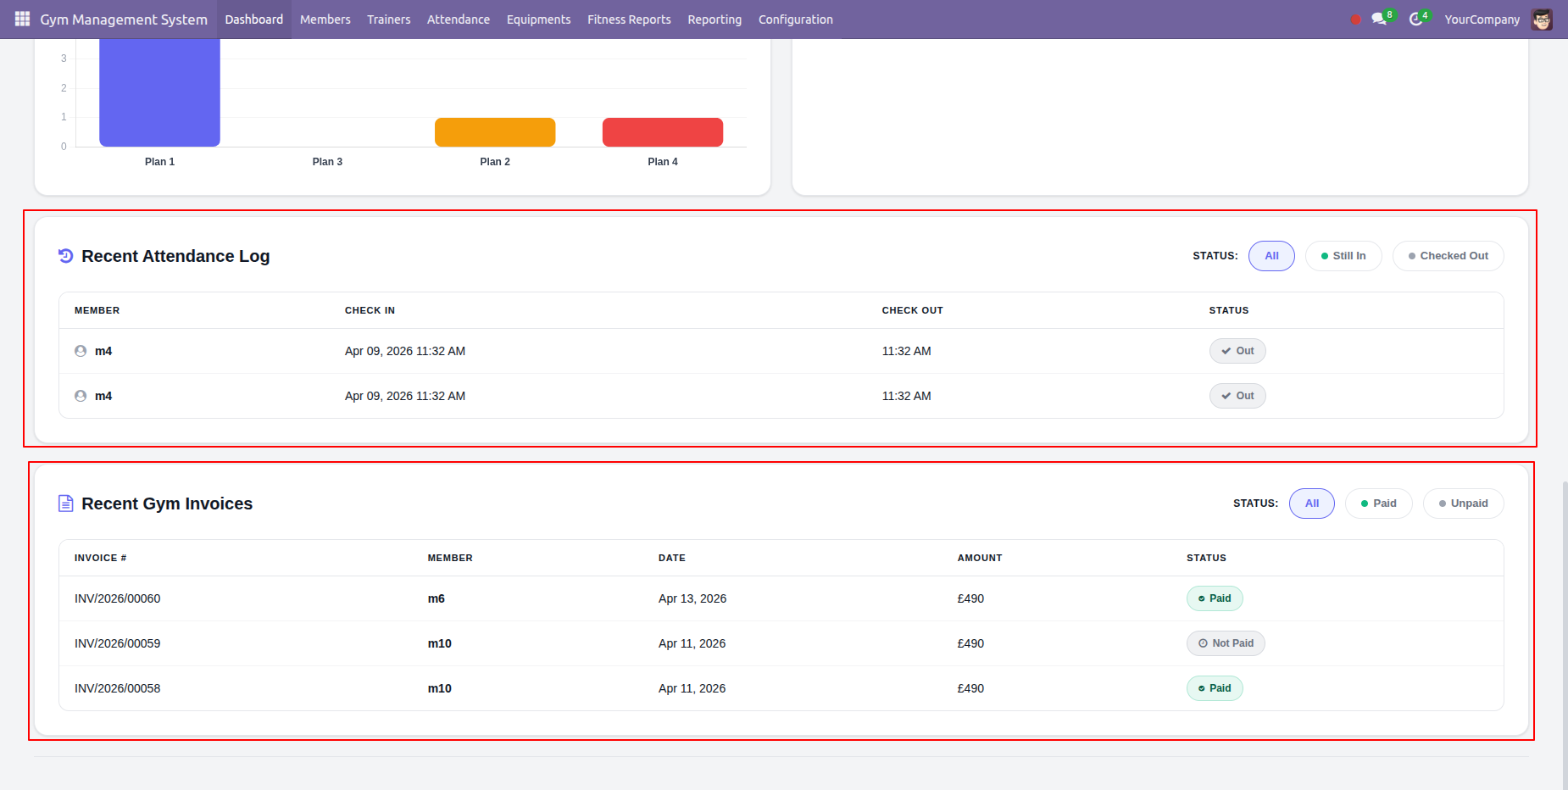This screenshot has width=1568, height=790.
Task: Click the Recent Attendance Log history icon
Action: [65, 256]
